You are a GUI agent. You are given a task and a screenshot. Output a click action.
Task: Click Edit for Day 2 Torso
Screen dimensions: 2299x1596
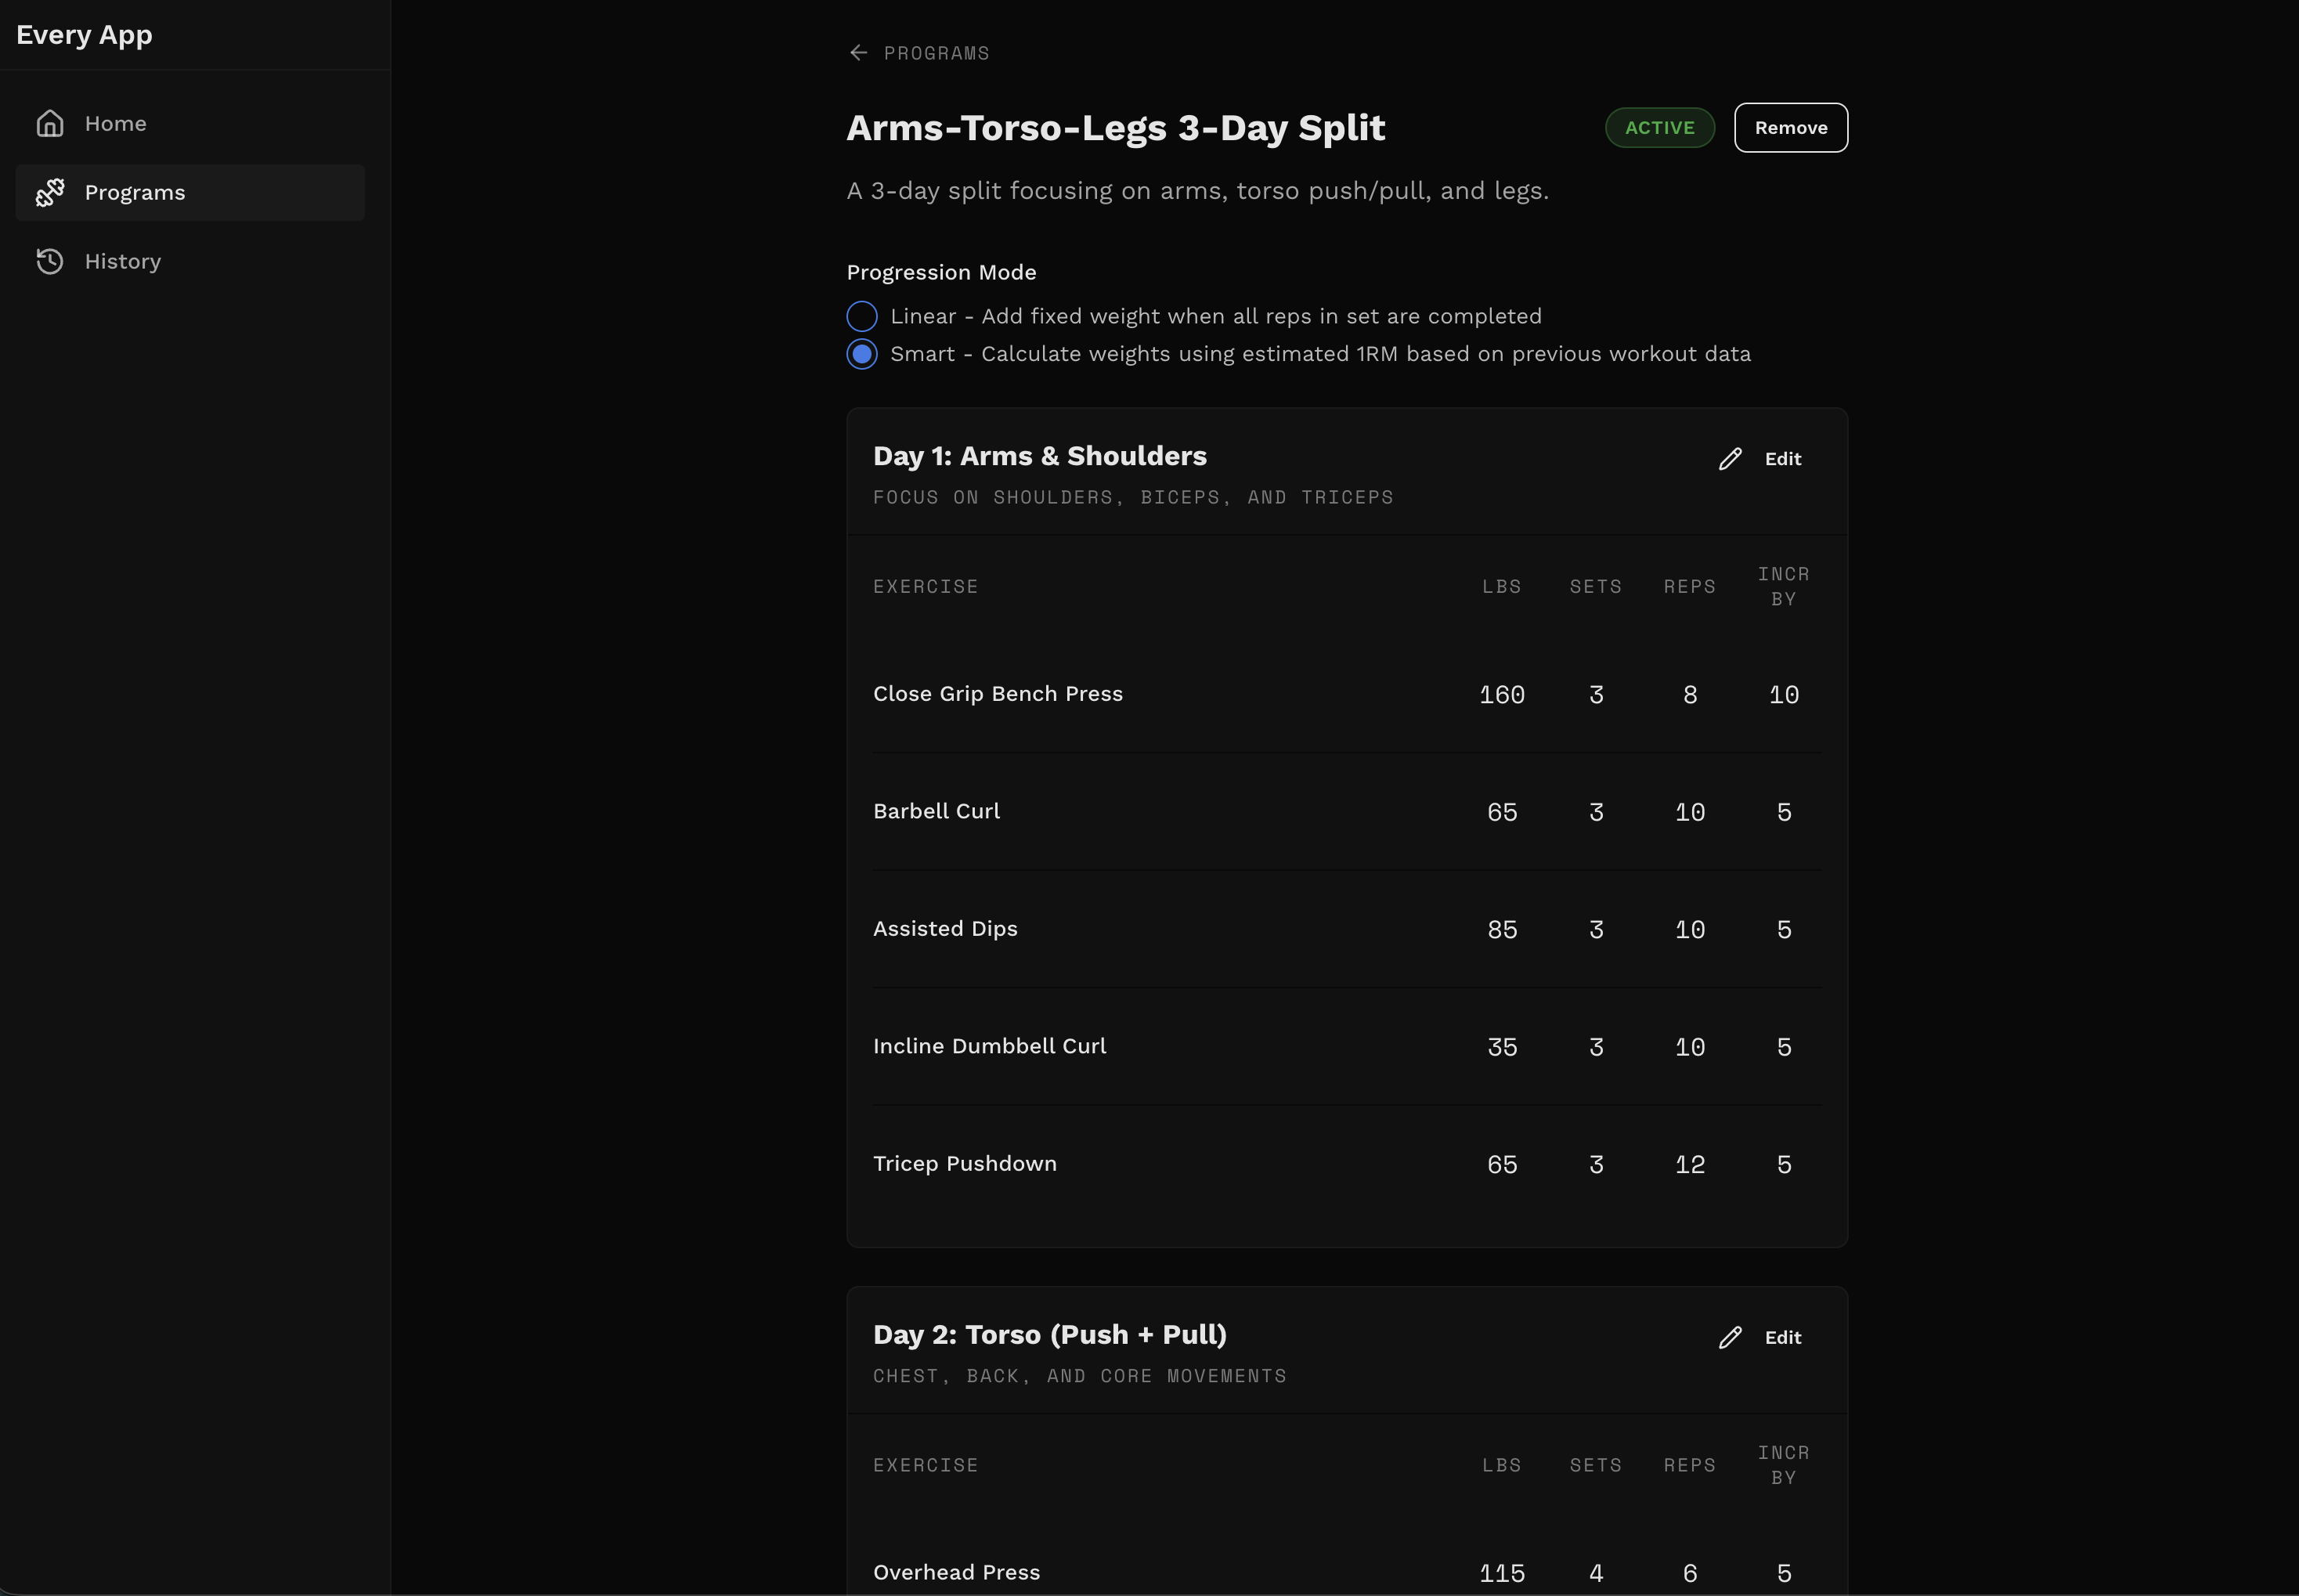pyautogui.click(x=1782, y=1337)
